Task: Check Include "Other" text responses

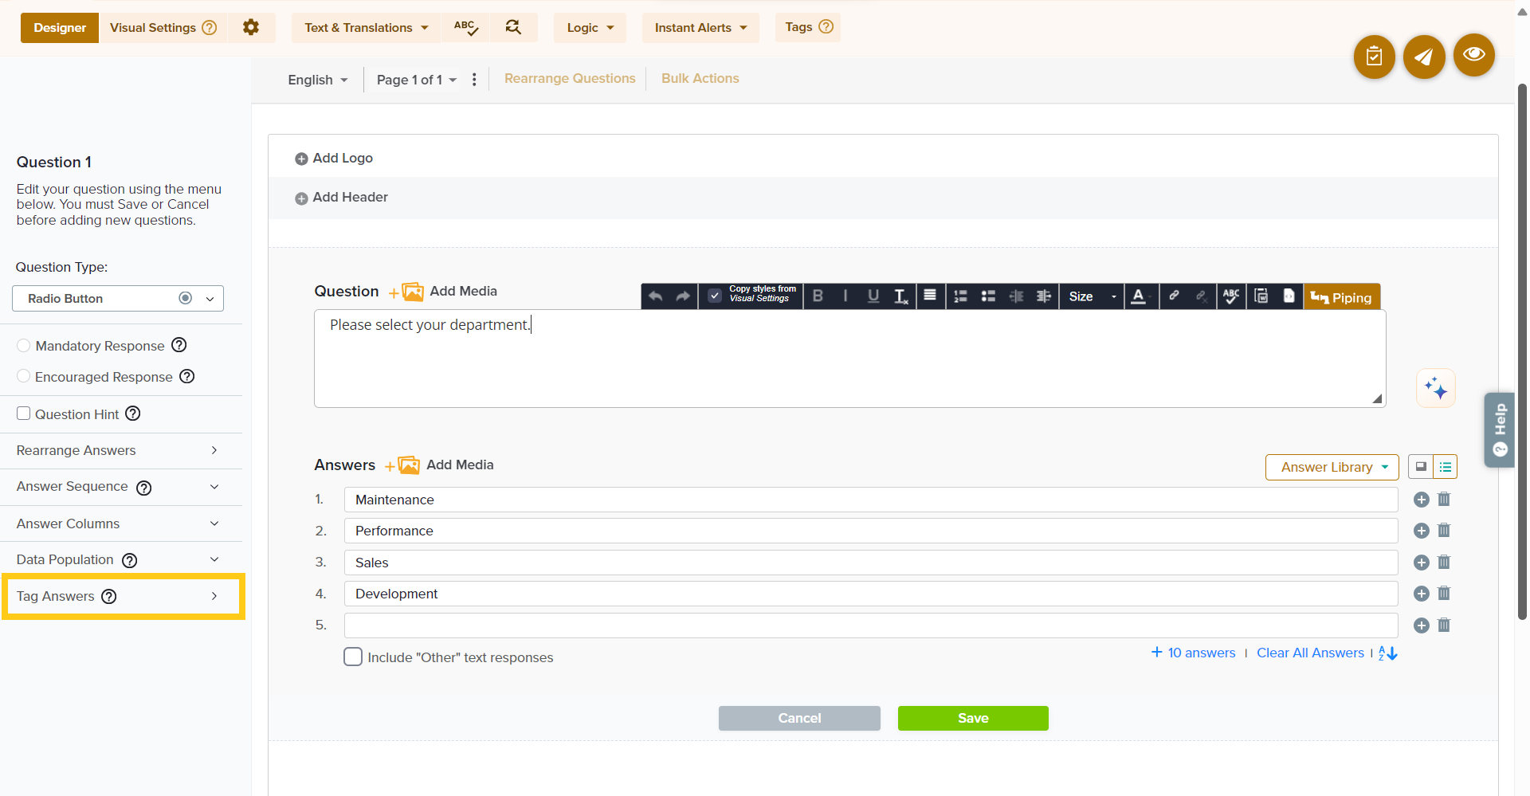Action: click(352, 657)
